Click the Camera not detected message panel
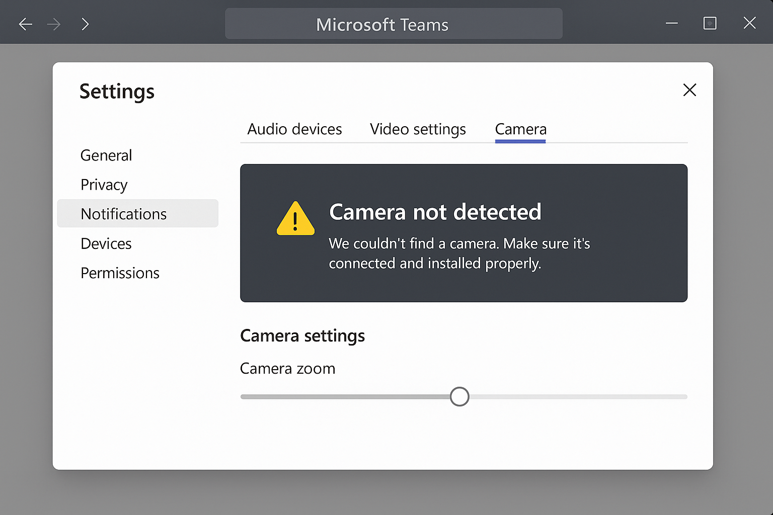Screen dimensions: 773x515 coord(463,233)
